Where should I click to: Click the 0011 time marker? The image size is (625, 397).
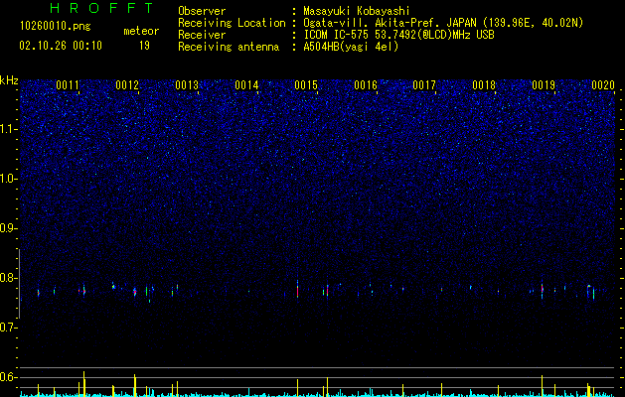68,85
